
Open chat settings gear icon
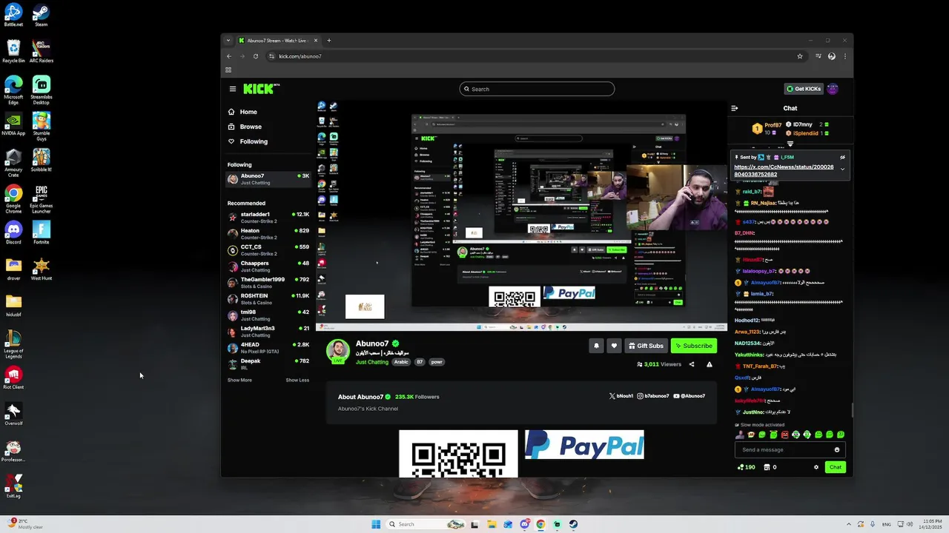[816, 467]
